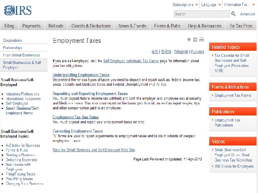Viewport: 258px width, 193px height.
Task: Open the Self-Employed sidebar link
Action: click(x=17, y=104)
